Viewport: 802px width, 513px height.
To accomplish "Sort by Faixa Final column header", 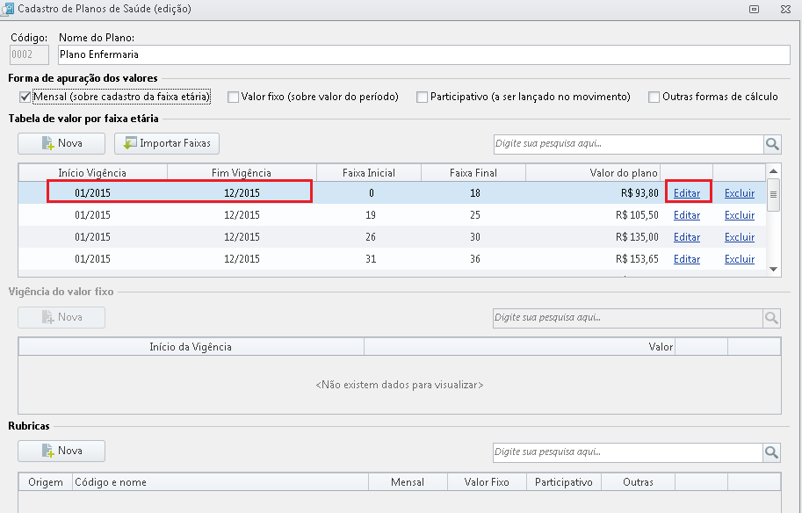I will 473,173.
